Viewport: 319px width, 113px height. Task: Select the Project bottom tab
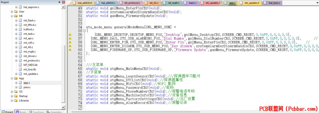coord(7,112)
